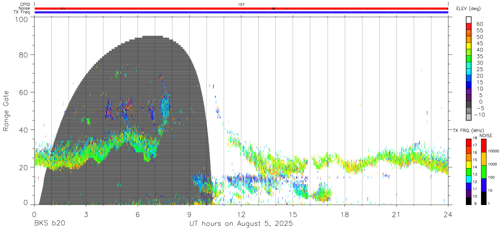
Task: Click x-axis tick label "6"
Action: click(x=138, y=214)
